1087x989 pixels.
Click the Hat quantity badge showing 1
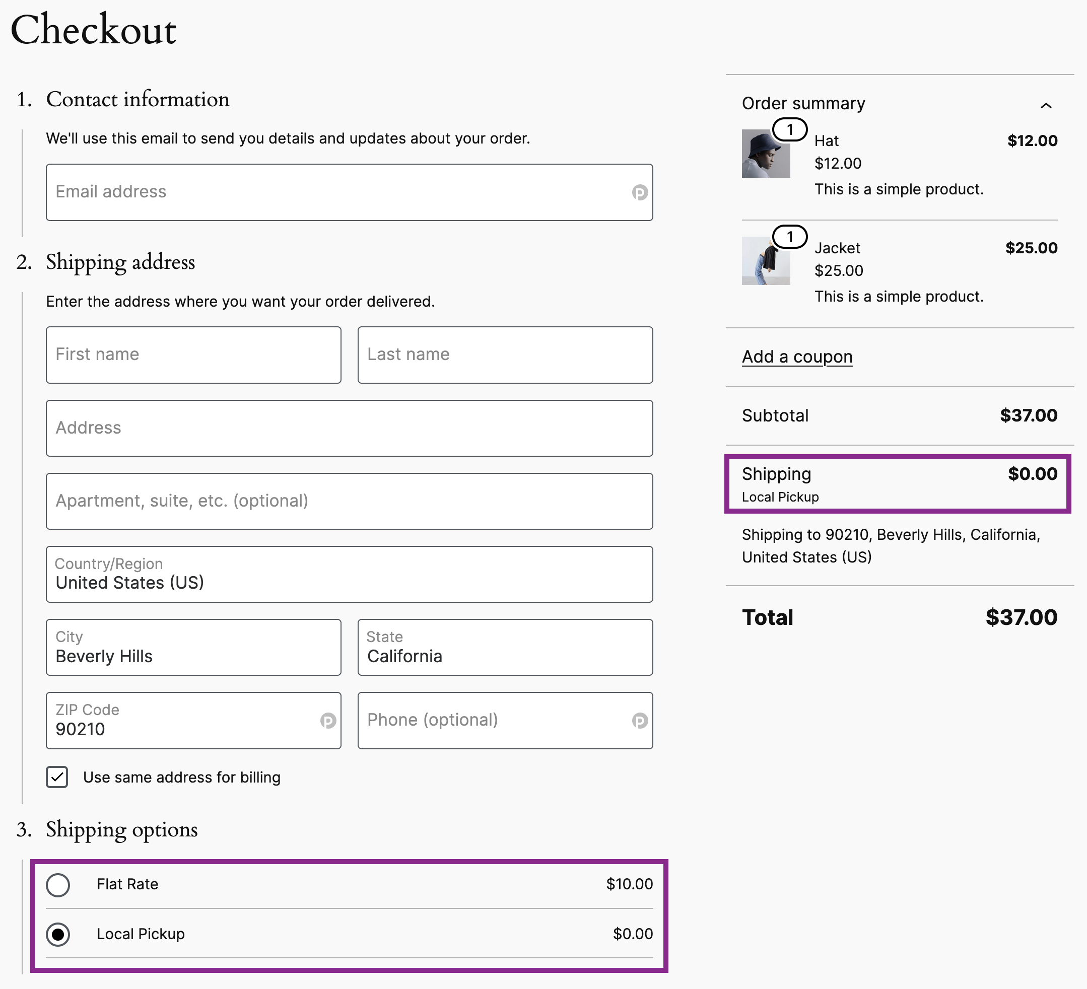789,129
